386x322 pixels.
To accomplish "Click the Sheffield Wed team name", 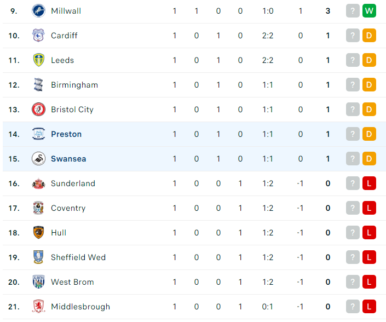I will tap(78, 257).
